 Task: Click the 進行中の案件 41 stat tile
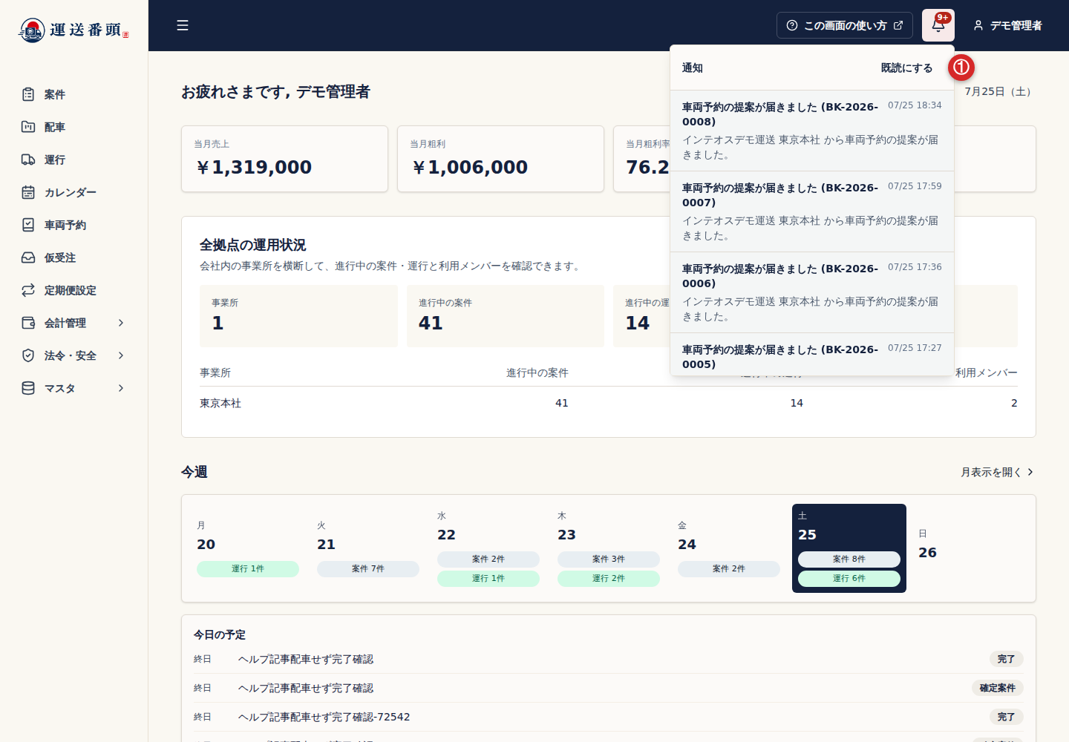pos(506,316)
